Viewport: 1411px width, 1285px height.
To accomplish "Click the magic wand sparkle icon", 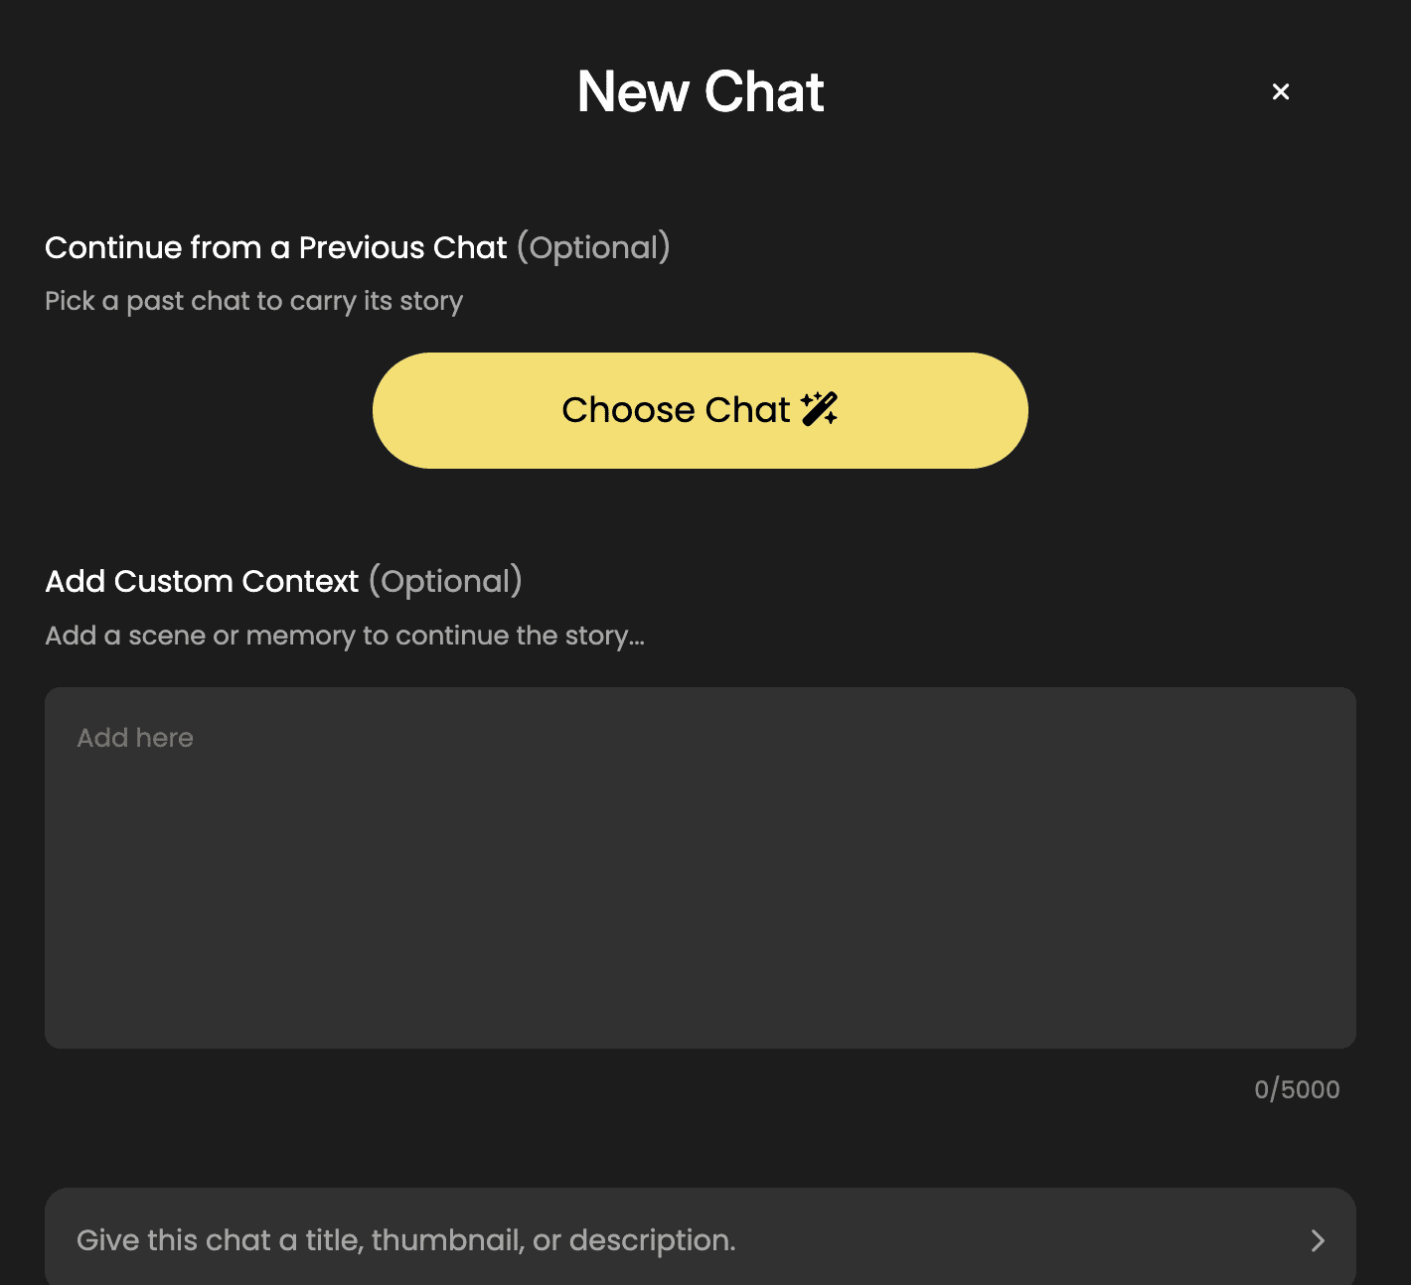I will [819, 409].
